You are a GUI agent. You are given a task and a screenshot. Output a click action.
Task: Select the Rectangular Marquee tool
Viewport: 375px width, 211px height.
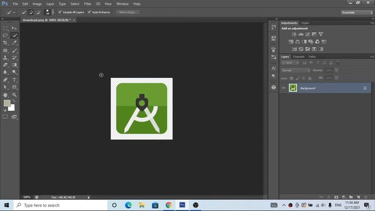point(5,28)
